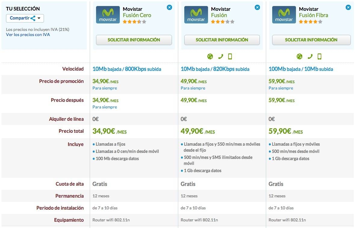355x228 pixels.
Task: Request information for Movistar Fusión
Action: [x=222, y=40]
